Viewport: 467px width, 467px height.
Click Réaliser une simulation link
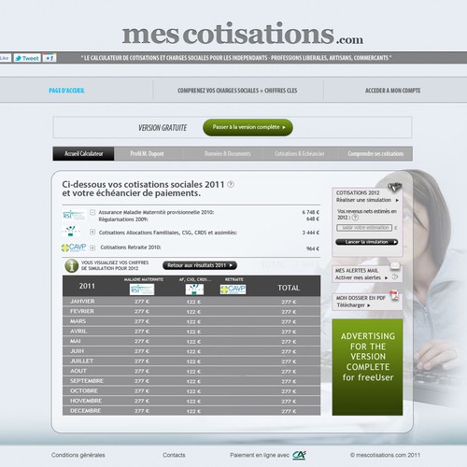367,200
